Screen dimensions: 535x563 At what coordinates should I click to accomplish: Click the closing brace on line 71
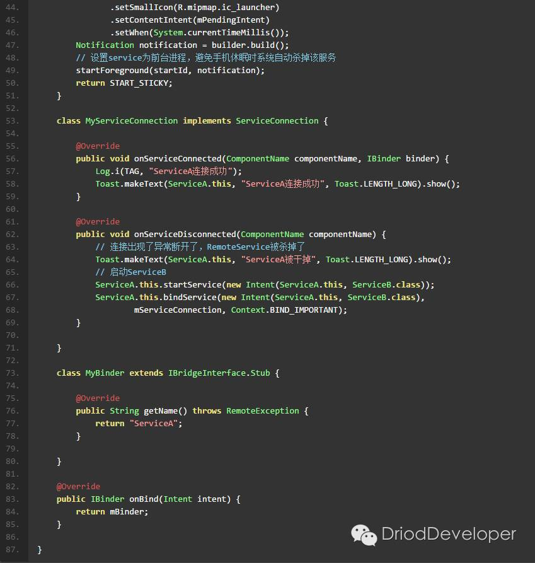pos(59,347)
